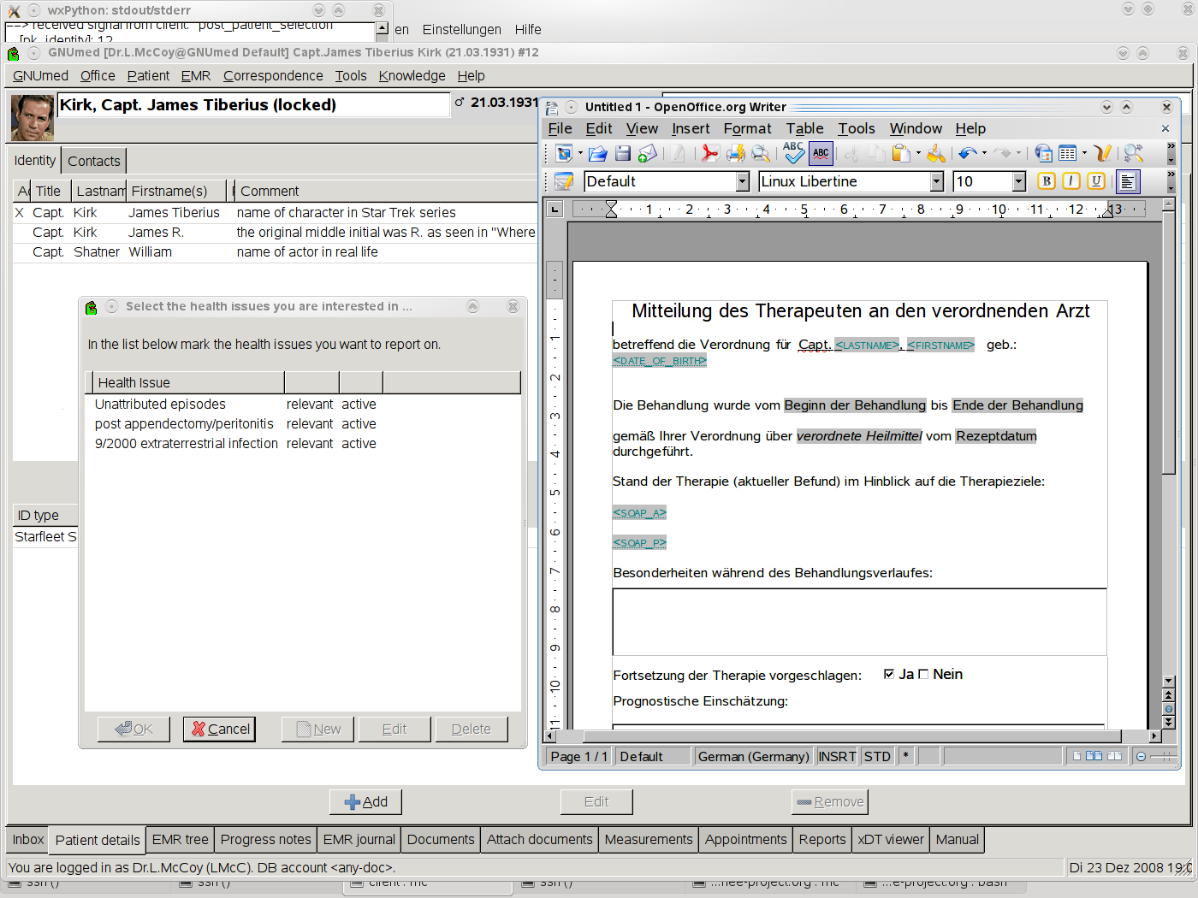Screen dimensions: 1198x898
Task: Click the Document as E-mail icon
Action: coord(648,153)
